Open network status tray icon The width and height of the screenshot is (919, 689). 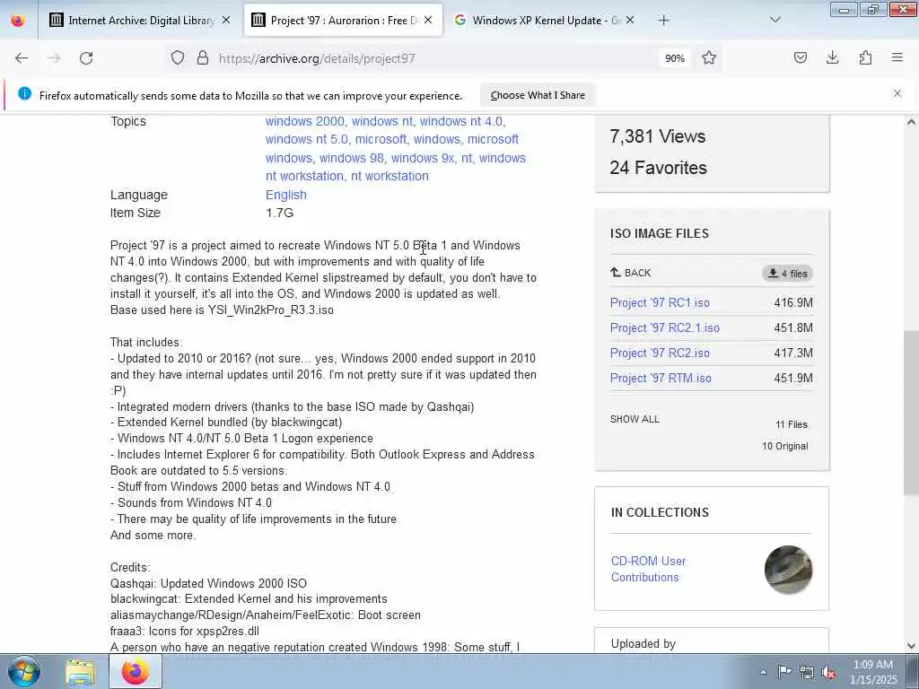tap(807, 672)
